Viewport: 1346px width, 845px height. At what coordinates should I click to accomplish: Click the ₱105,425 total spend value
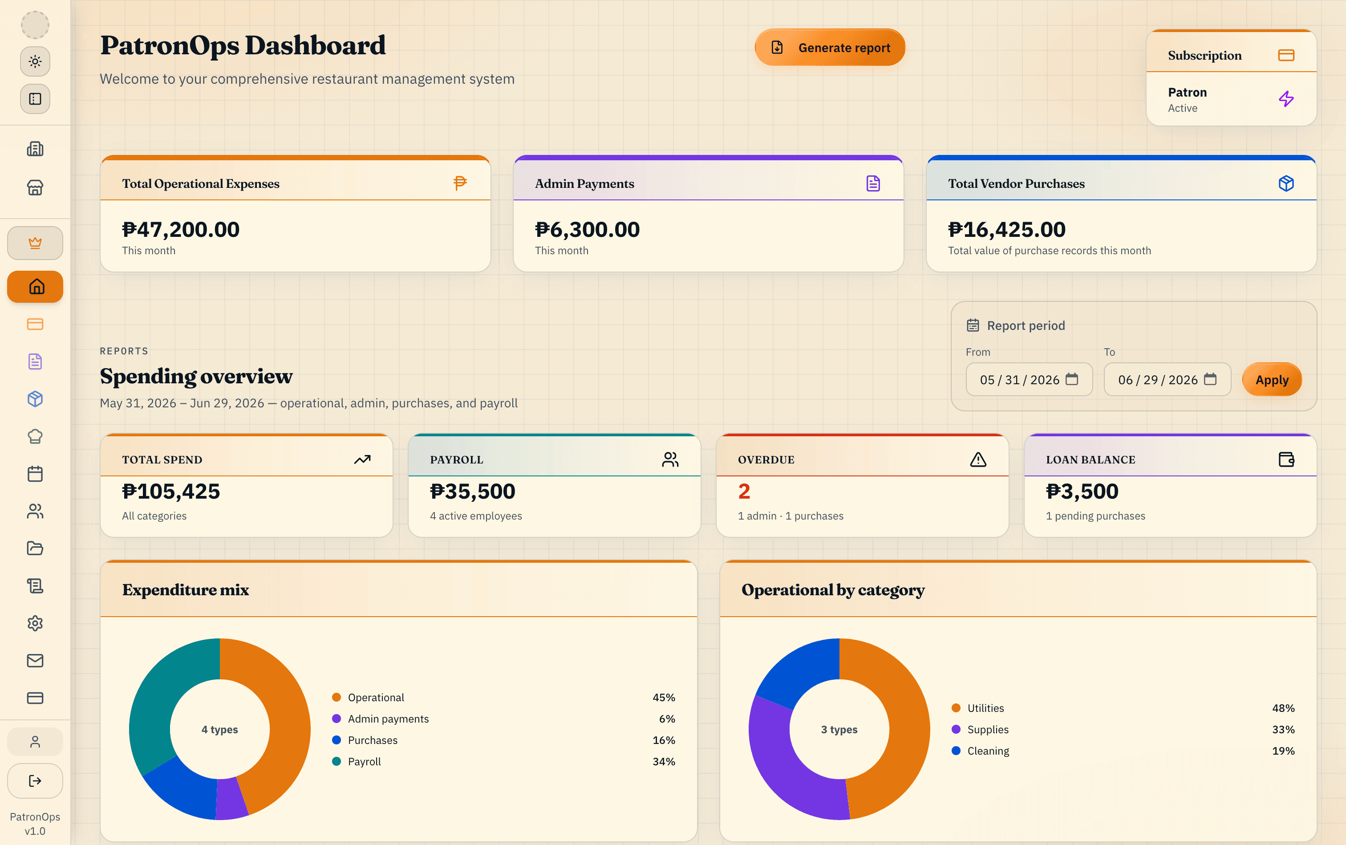point(171,491)
